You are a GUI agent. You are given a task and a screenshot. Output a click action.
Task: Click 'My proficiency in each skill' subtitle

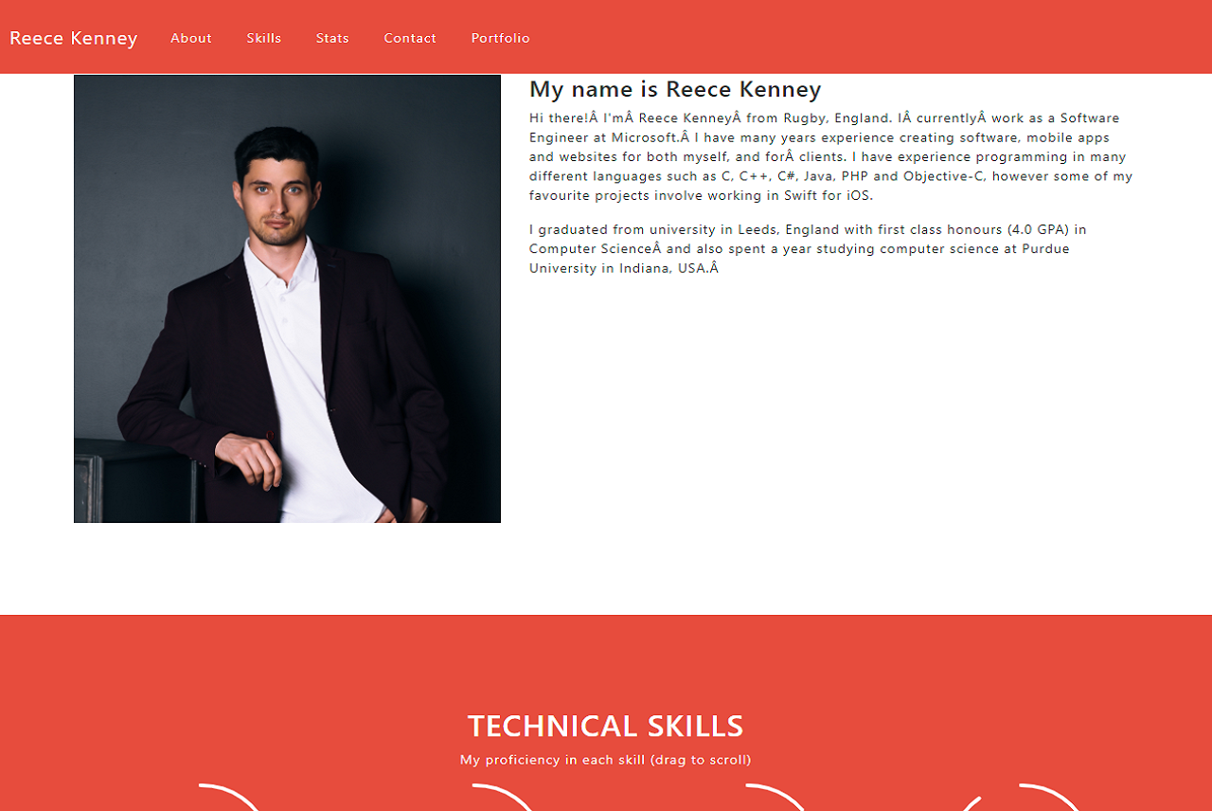pos(606,760)
